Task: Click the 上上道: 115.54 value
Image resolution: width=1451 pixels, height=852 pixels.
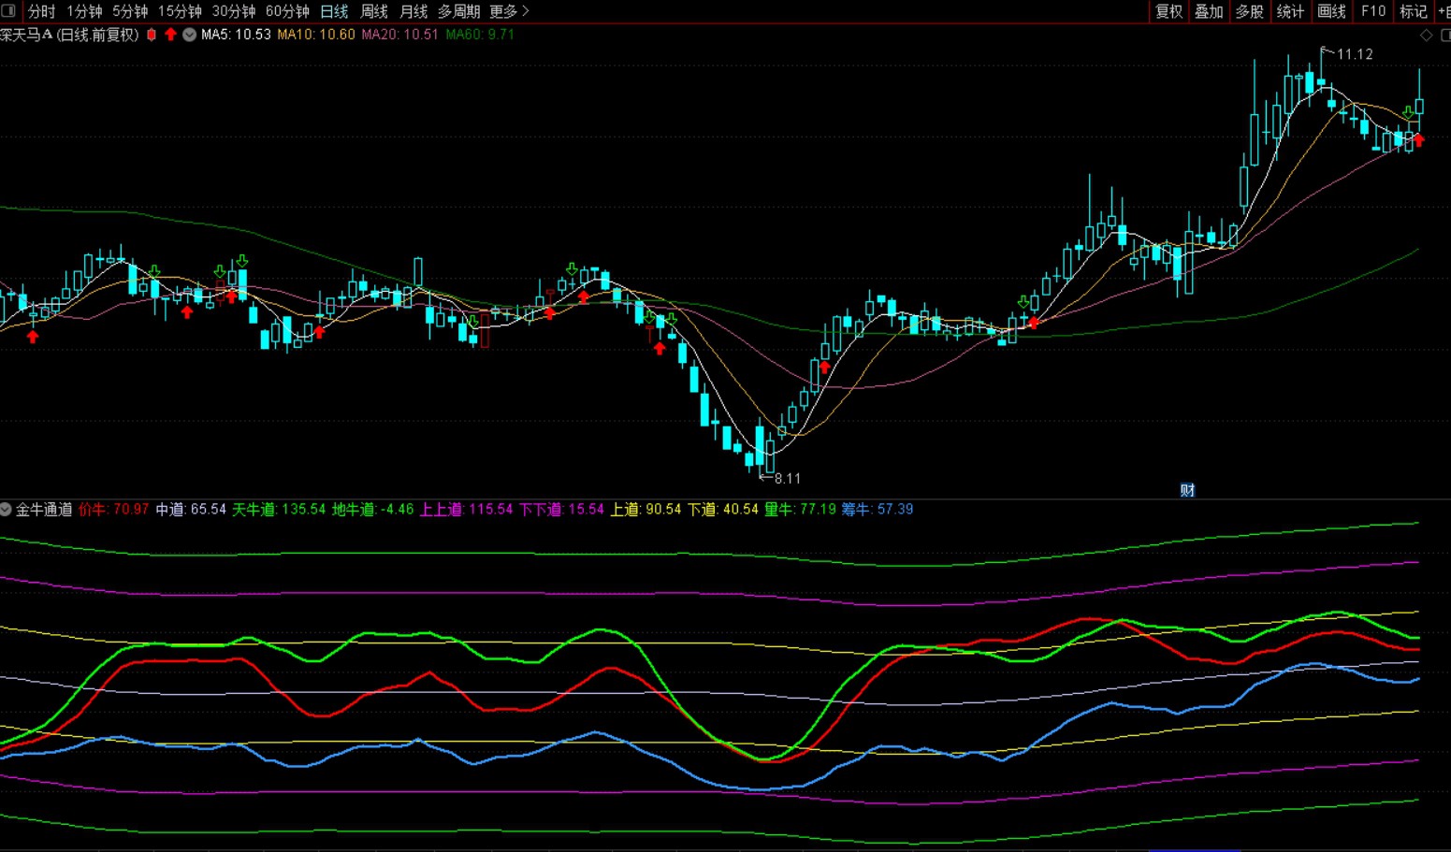Action: tap(466, 510)
